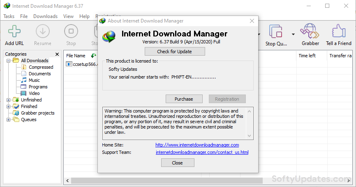
Task: Click the Unfinished folder icon
Action: [x=16, y=100]
